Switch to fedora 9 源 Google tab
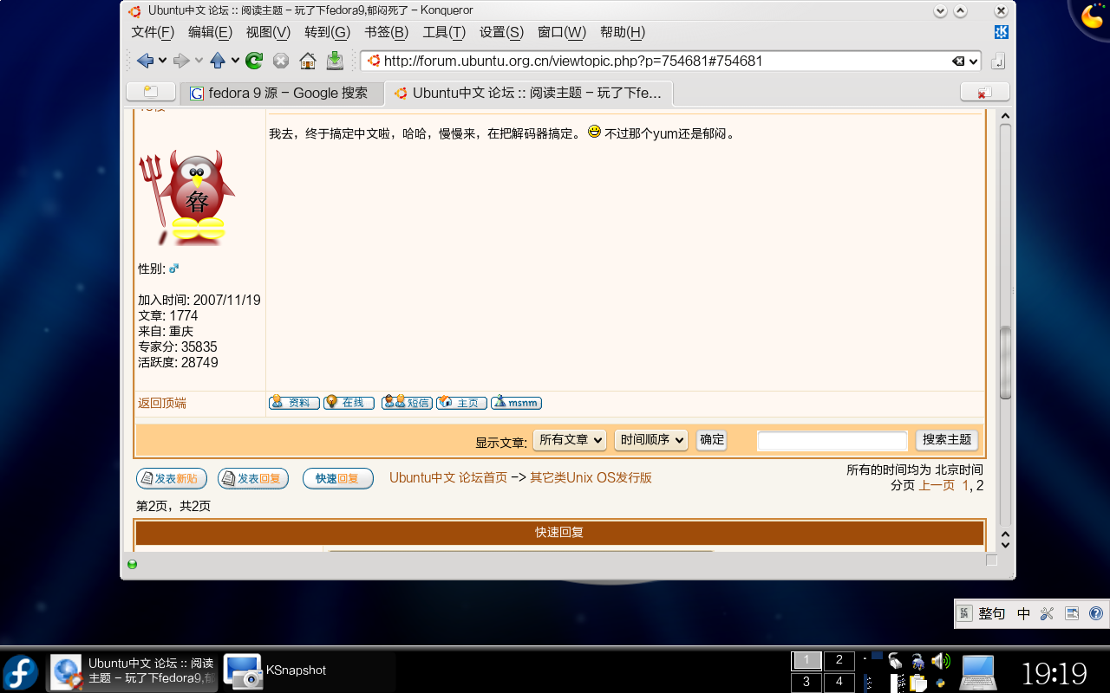 (x=281, y=93)
